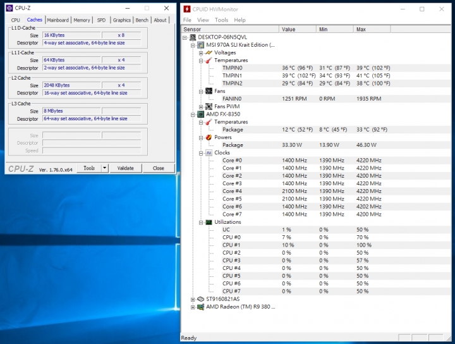Click the Close button in CPU-Z
Image resolution: width=455 pixels, height=344 pixels.
pos(159,168)
